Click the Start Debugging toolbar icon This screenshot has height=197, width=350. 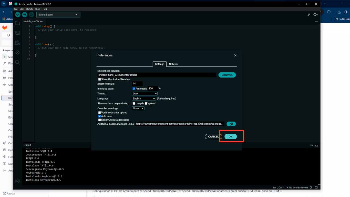(32, 15)
